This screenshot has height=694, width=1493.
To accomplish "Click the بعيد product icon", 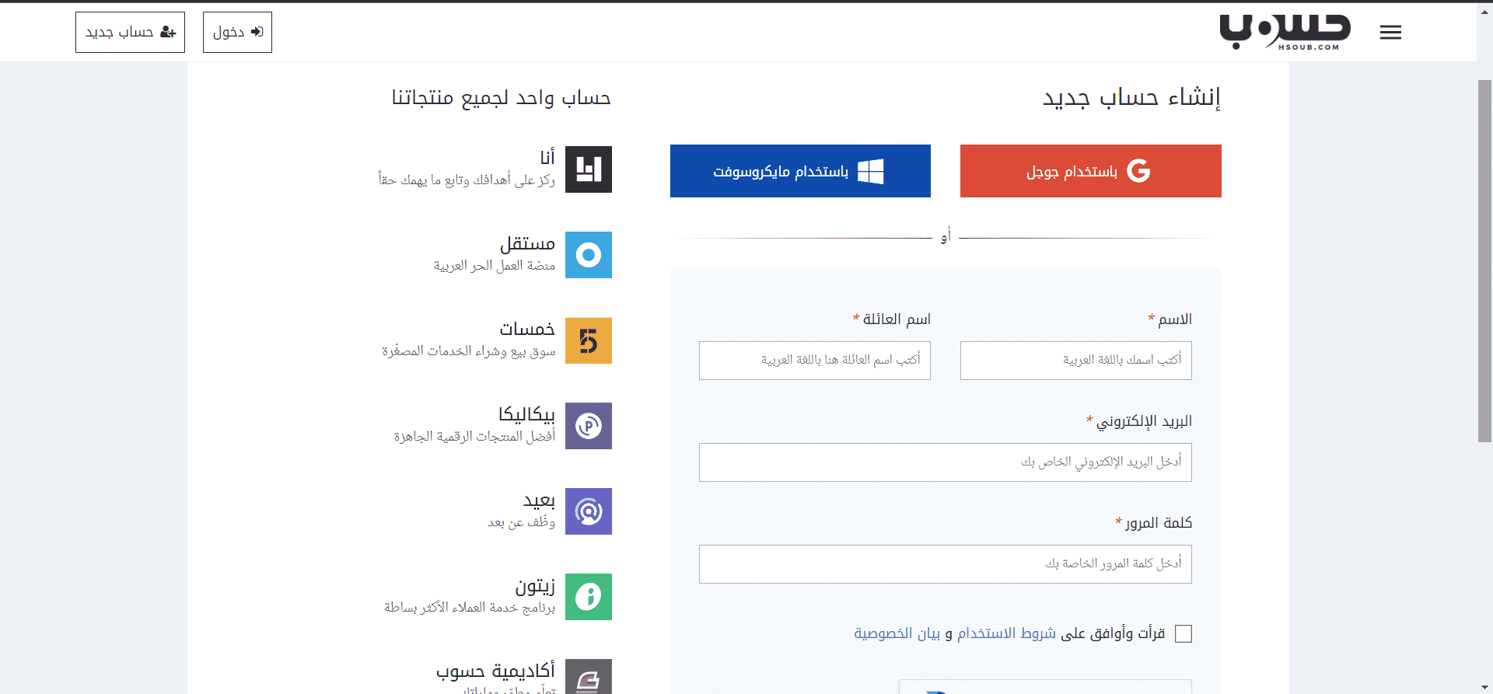I will coord(589,511).
